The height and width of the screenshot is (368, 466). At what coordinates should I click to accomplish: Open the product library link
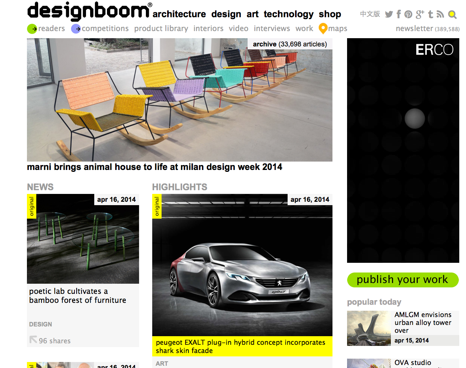(x=161, y=28)
